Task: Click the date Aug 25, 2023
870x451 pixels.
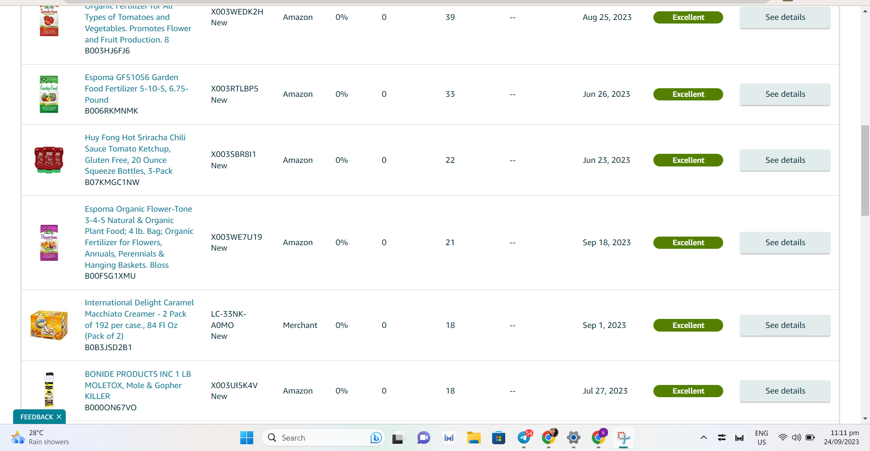Action: pyautogui.click(x=607, y=17)
